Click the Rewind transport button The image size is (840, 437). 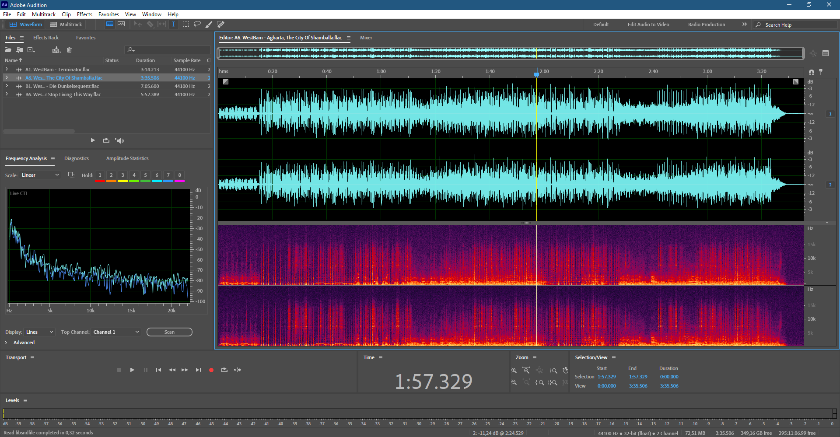(x=172, y=370)
